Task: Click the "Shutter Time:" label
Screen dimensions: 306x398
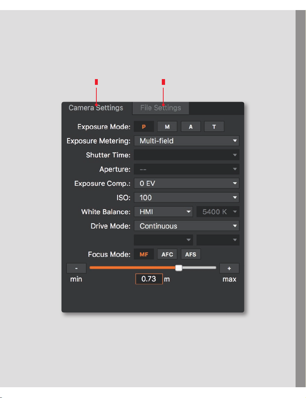Action: (108, 155)
